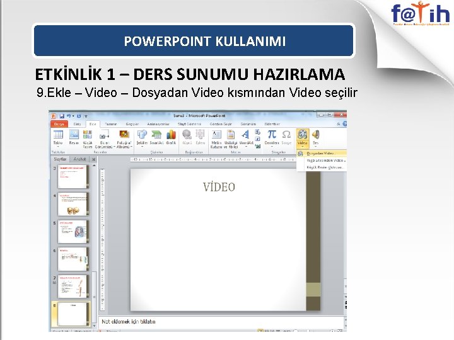Screen dimensions: 454x340
Task: Click the Köprü hyperlink icon
Action: tap(187, 135)
